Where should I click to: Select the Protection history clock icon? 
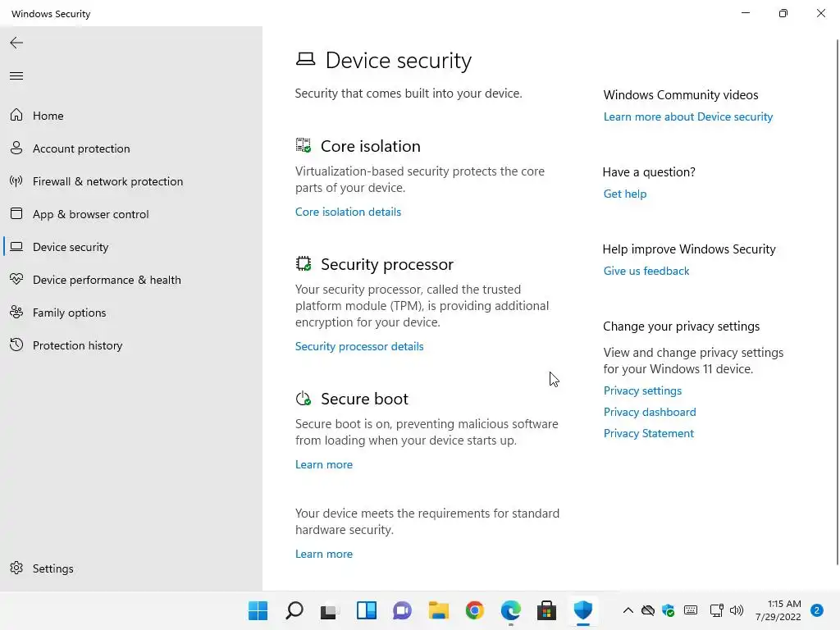coord(16,345)
